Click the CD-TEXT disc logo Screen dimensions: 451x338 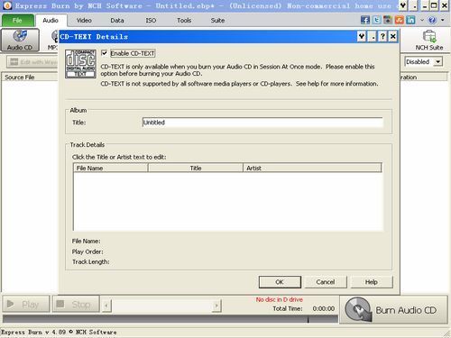coord(80,64)
